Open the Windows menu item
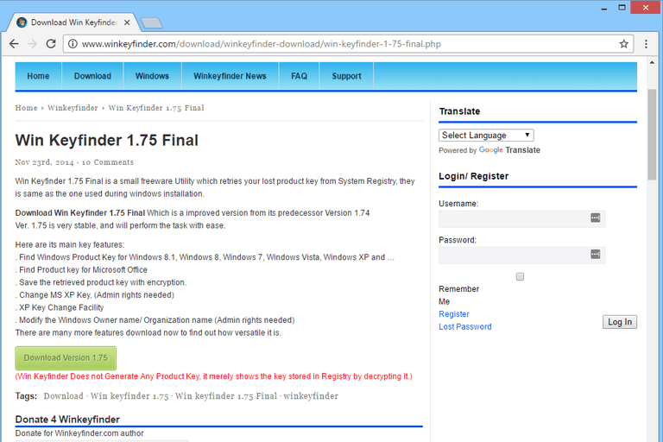663x442 pixels. click(152, 76)
